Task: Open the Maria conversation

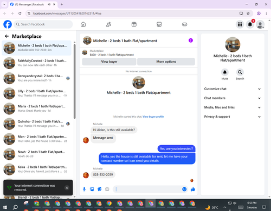Action: point(36,108)
